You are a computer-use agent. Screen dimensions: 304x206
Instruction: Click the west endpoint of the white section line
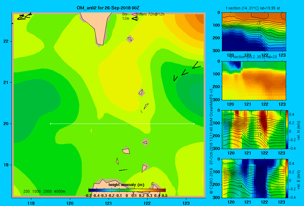[50, 124]
